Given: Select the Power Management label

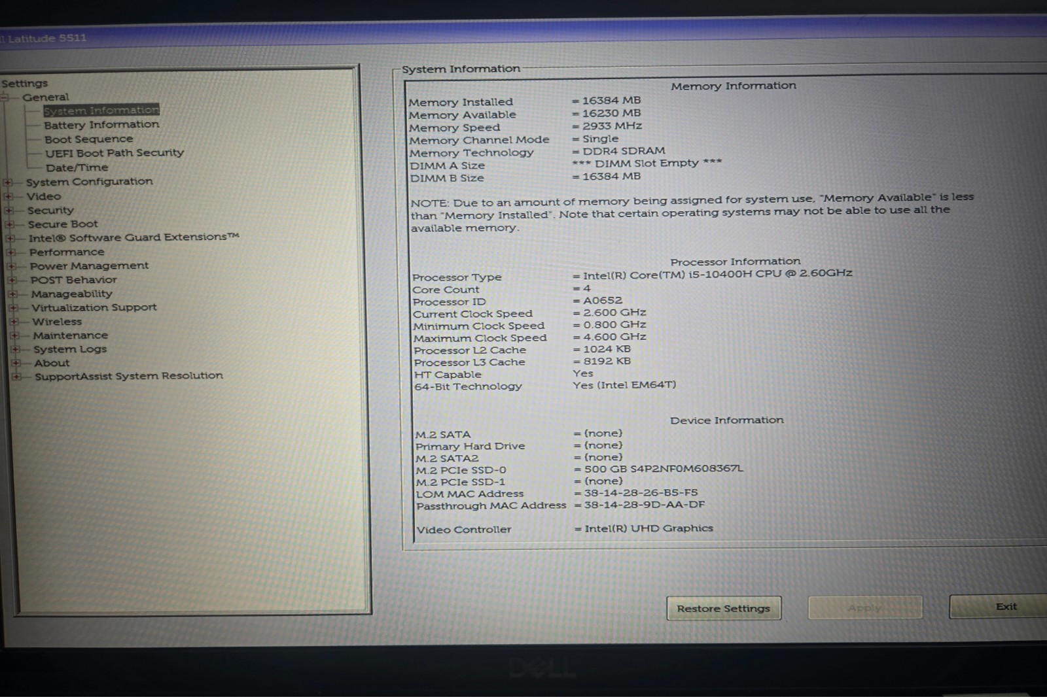Looking at the screenshot, I should coord(89,266).
